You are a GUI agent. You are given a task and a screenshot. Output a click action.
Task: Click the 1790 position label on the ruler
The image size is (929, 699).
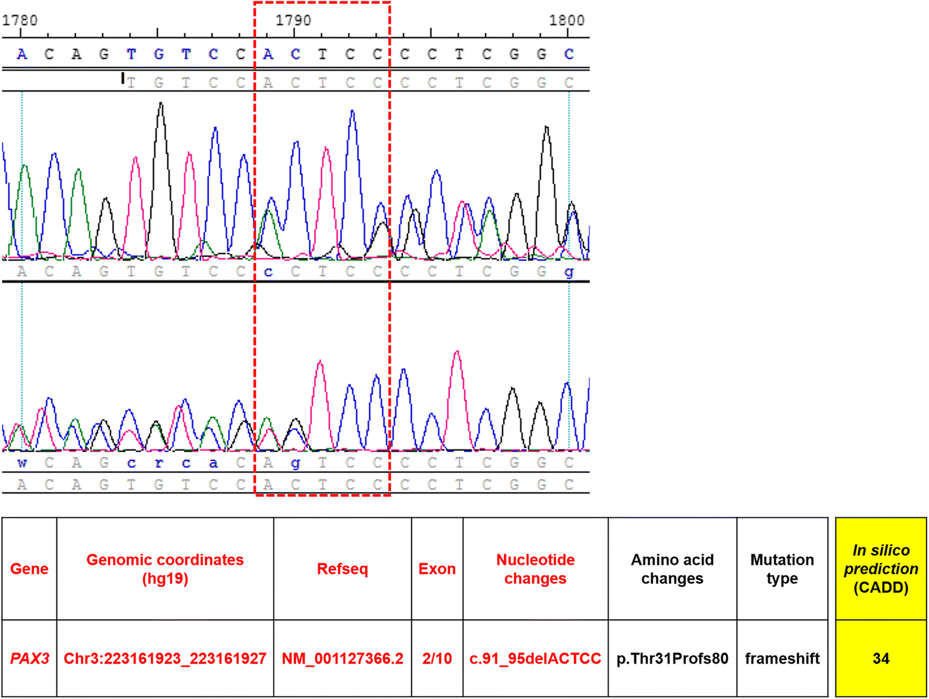[x=293, y=20]
